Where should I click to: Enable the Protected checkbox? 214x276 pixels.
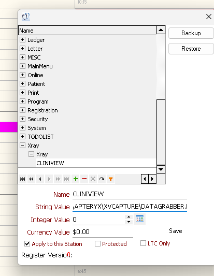[x=97, y=244]
